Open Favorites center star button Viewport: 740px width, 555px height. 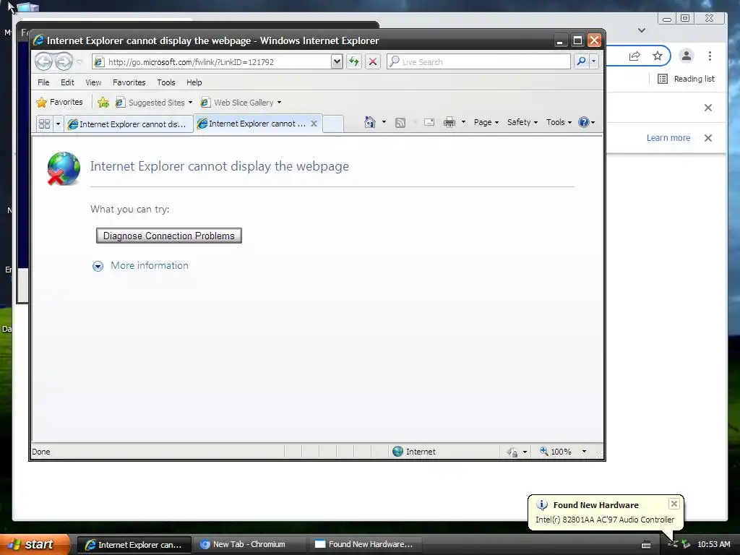tap(59, 102)
